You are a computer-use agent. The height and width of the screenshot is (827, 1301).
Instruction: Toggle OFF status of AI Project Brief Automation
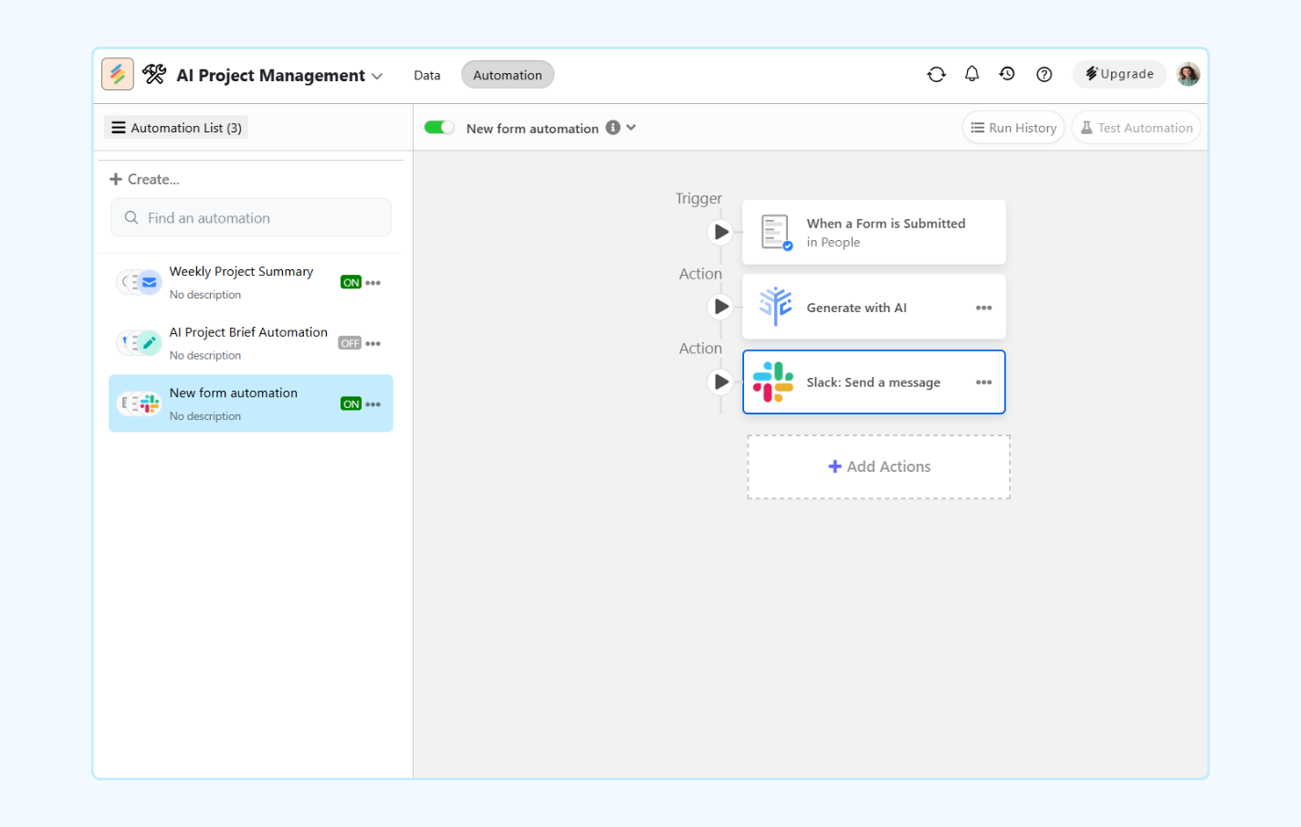pos(350,343)
